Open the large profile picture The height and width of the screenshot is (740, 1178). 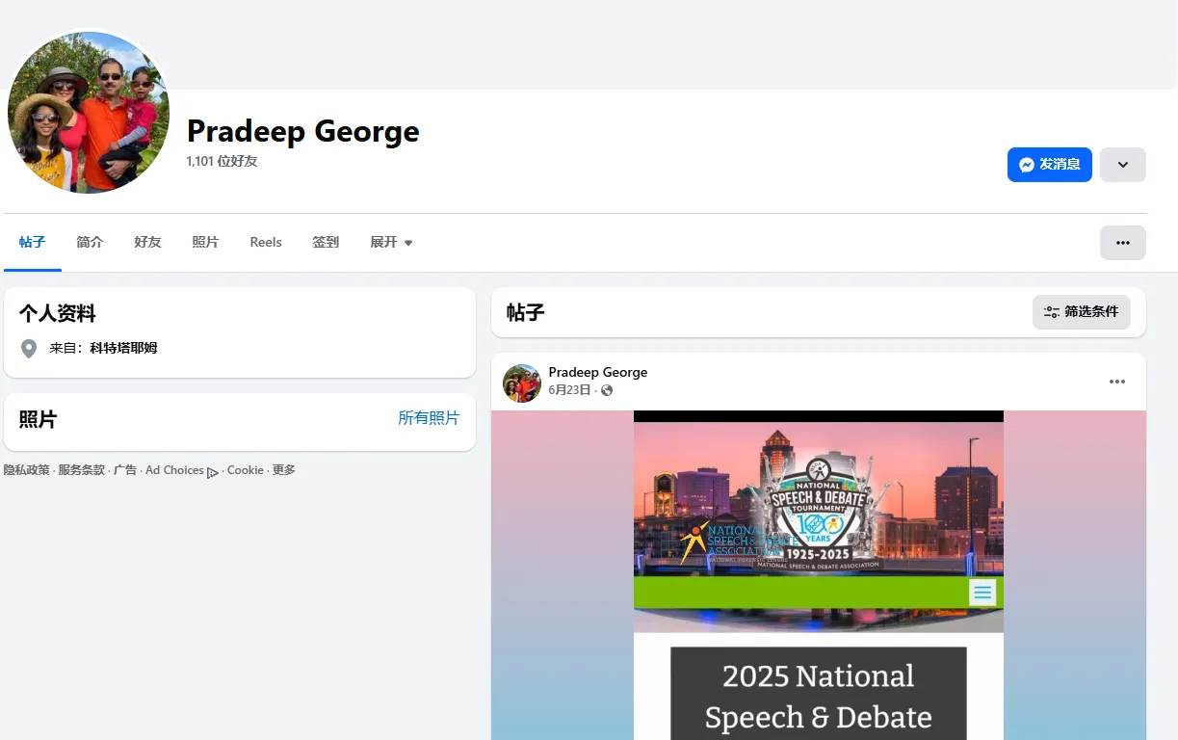(89, 112)
